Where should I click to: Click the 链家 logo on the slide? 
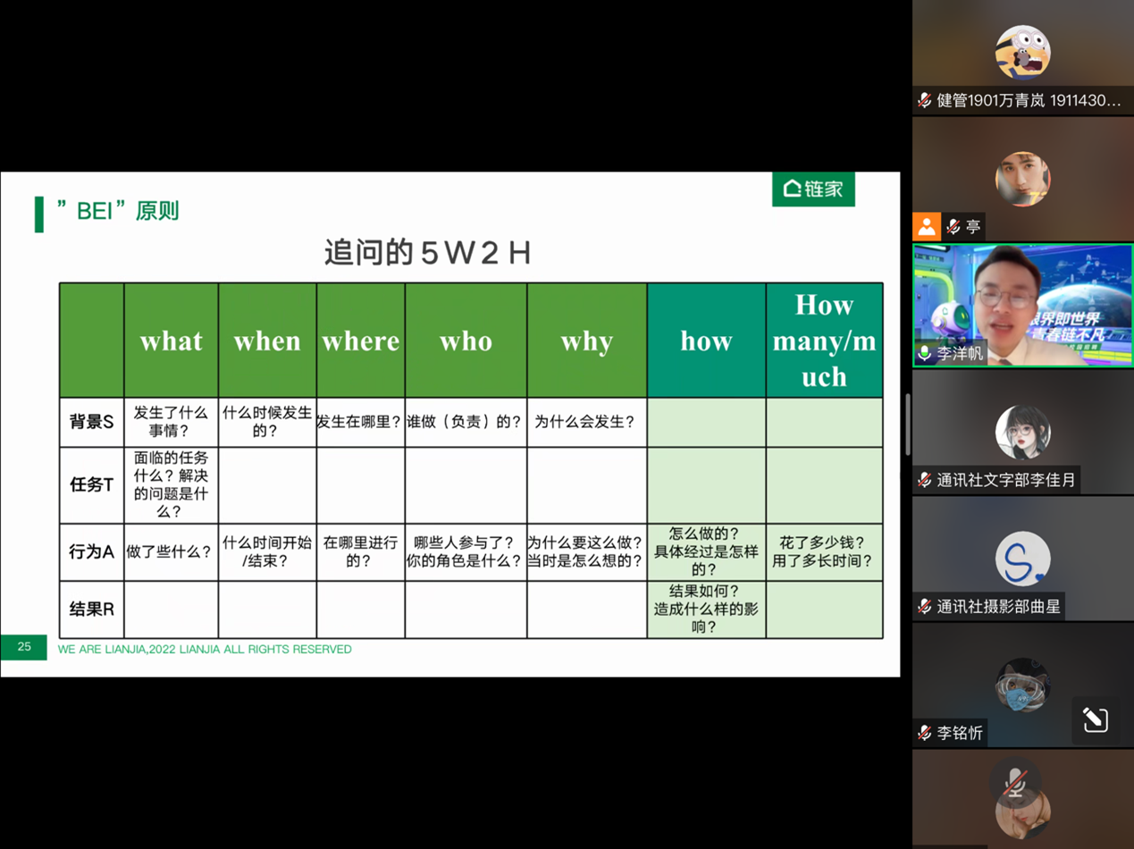[812, 189]
